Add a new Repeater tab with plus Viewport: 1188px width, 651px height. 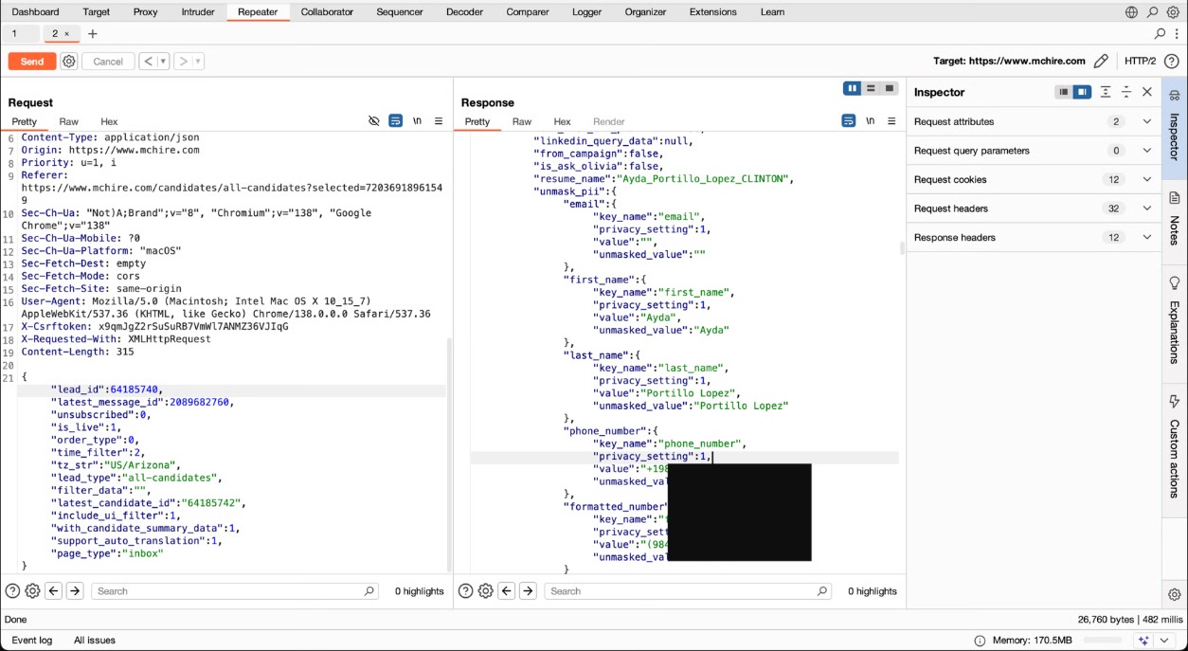point(93,33)
